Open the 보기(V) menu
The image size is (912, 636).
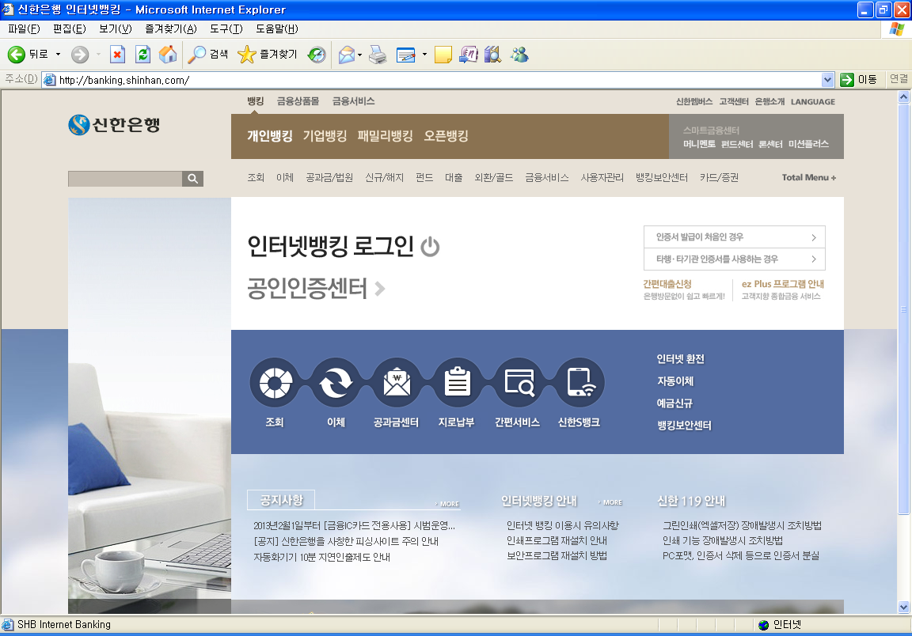[x=115, y=29]
